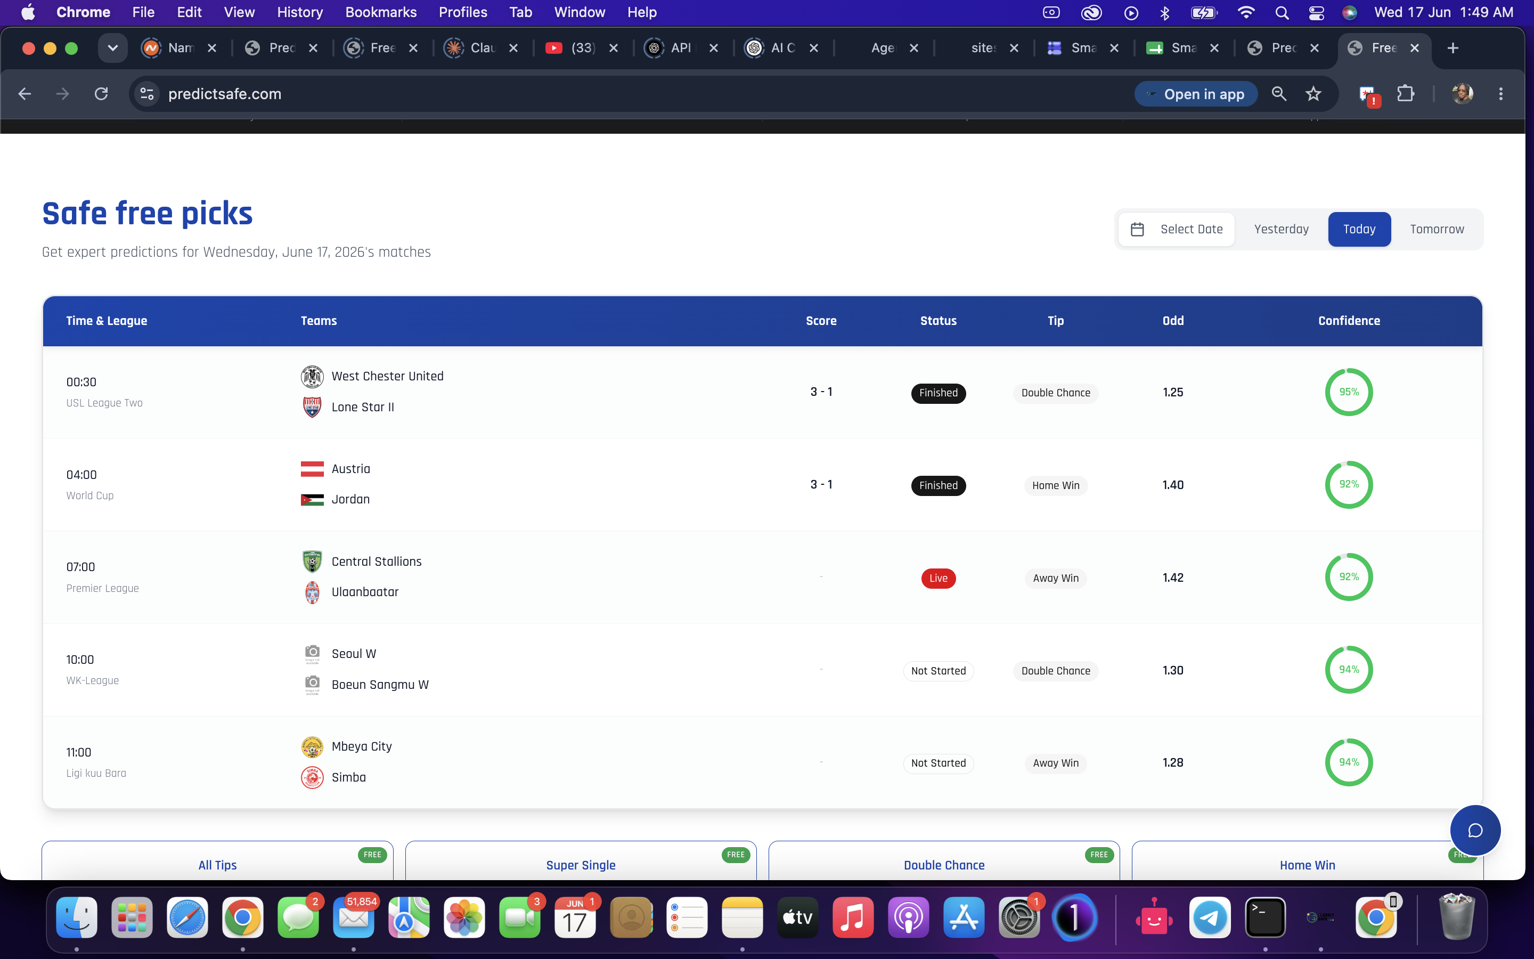Click the Simba club logo
The image size is (1534, 959).
pos(312,777)
